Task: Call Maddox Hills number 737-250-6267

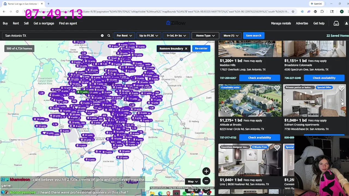Action: (x=228, y=78)
